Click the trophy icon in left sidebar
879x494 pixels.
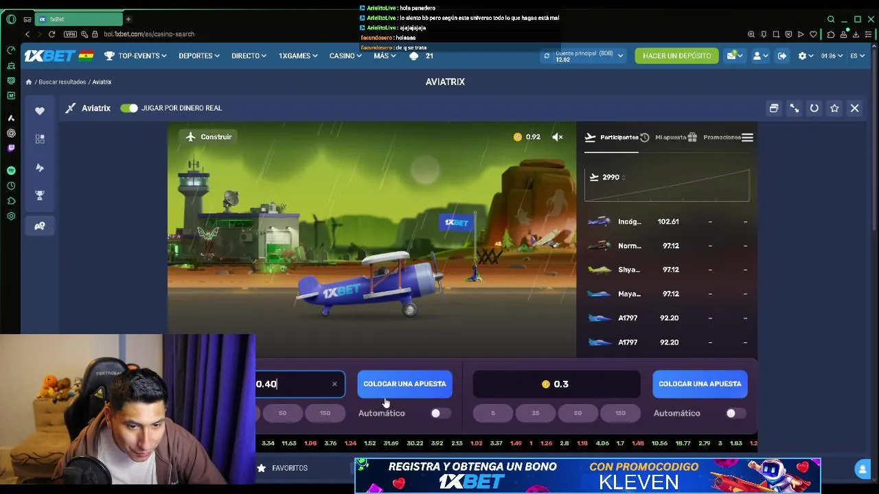(40, 196)
